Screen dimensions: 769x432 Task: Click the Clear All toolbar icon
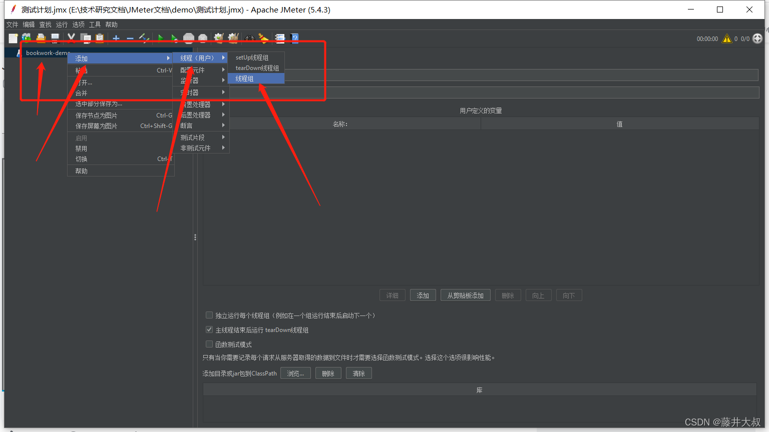[233, 38]
